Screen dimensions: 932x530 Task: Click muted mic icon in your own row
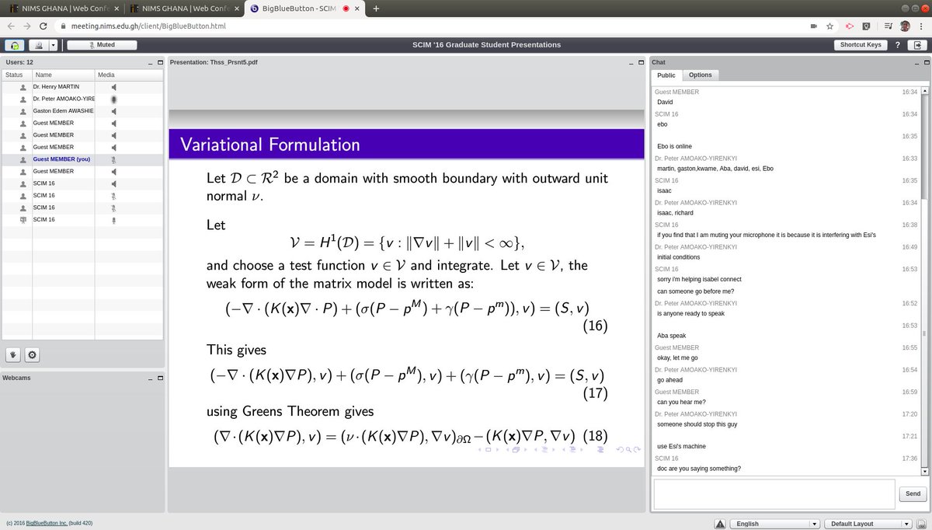[113, 159]
